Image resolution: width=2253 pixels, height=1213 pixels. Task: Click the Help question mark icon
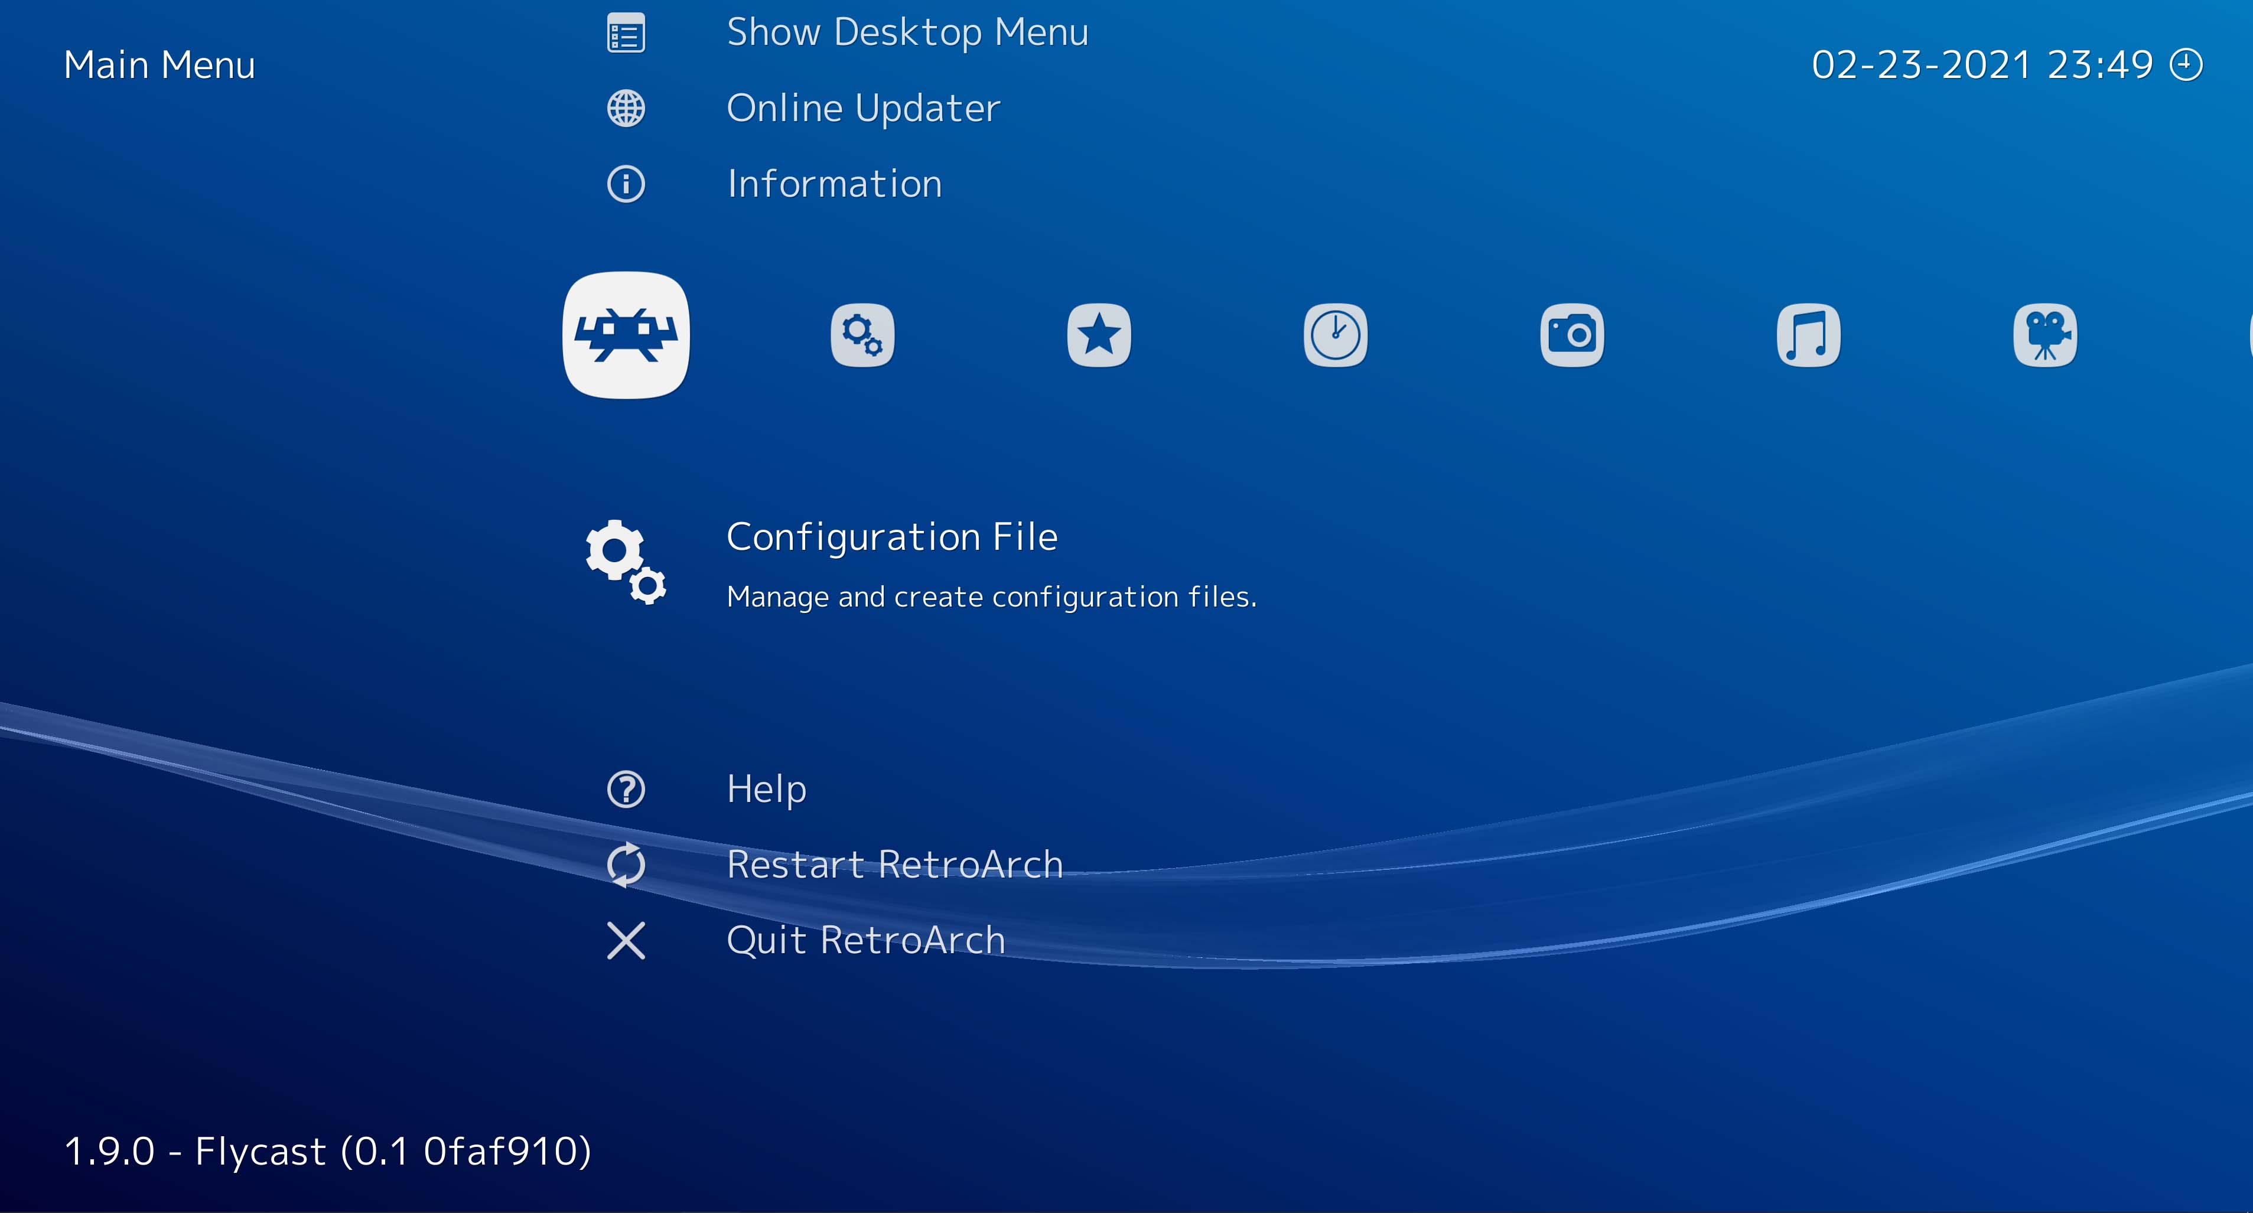[626, 790]
